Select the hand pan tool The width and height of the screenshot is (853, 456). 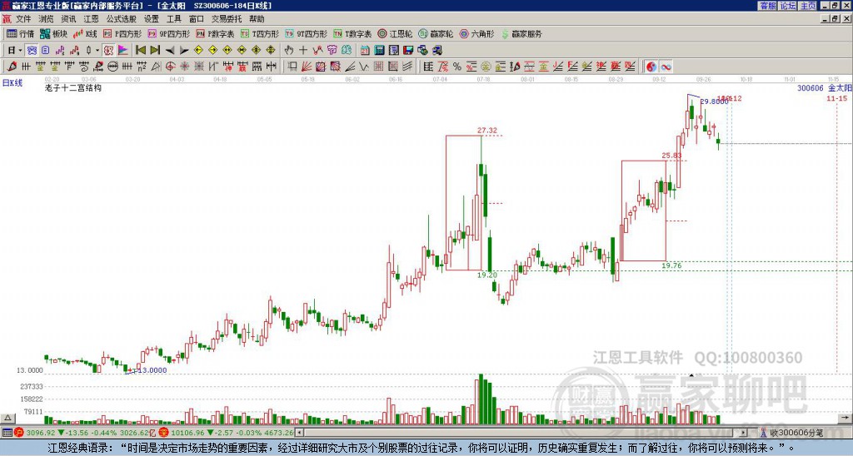(289, 50)
